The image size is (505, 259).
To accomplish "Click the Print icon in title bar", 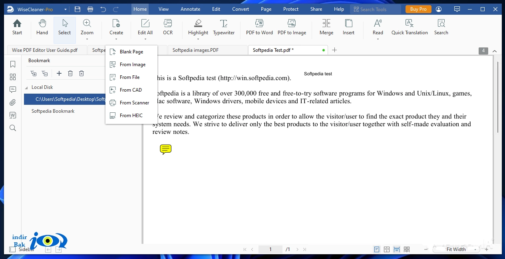I will click(90, 9).
